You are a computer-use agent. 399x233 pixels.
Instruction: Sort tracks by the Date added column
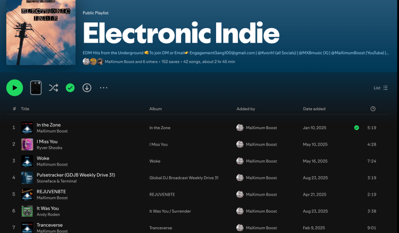coord(314,109)
